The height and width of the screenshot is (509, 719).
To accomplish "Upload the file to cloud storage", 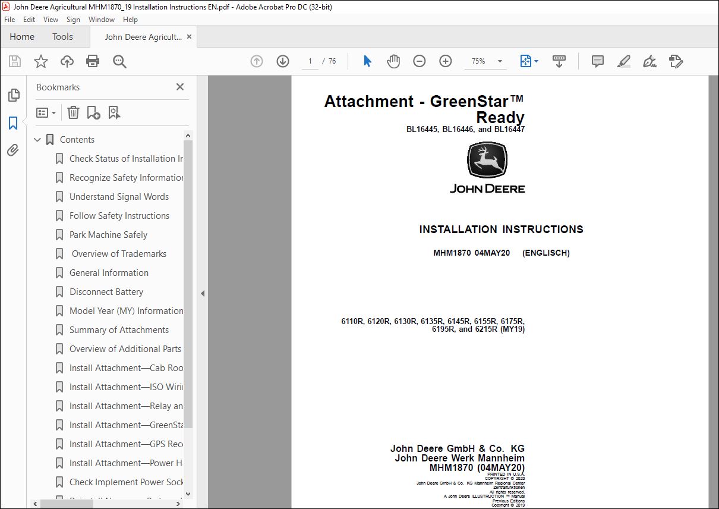I will (x=67, y=61).
